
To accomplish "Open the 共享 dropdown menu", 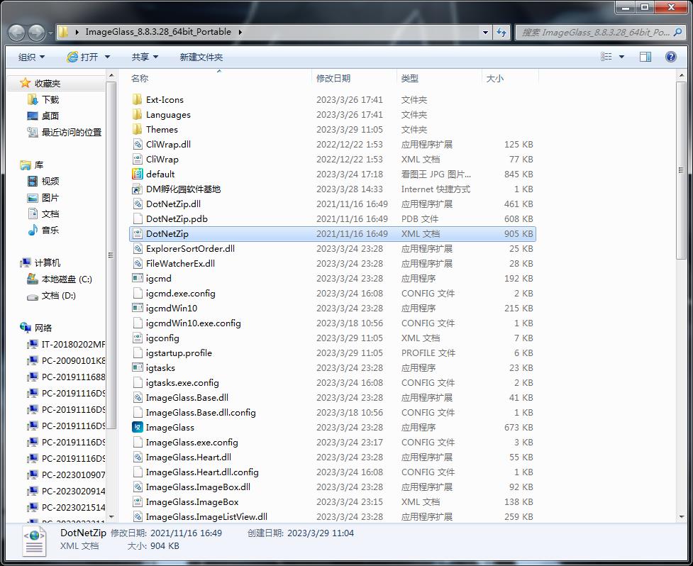I will tap(145, 57).
